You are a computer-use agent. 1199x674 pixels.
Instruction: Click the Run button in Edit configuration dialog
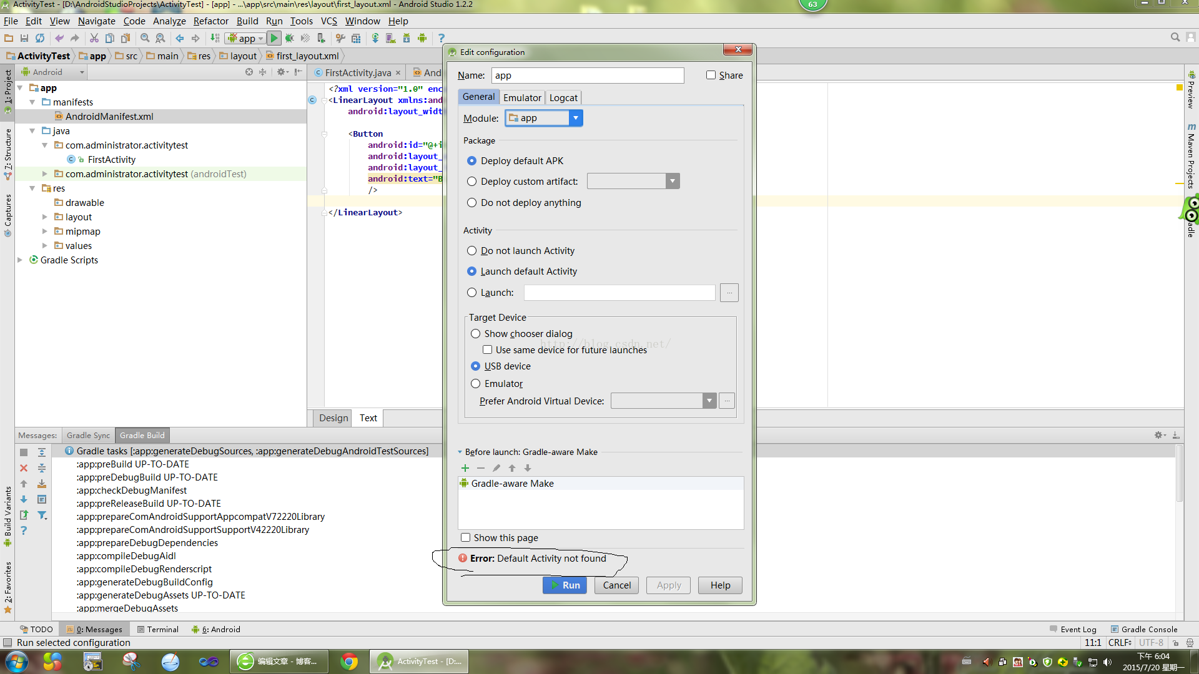(565, 585)
